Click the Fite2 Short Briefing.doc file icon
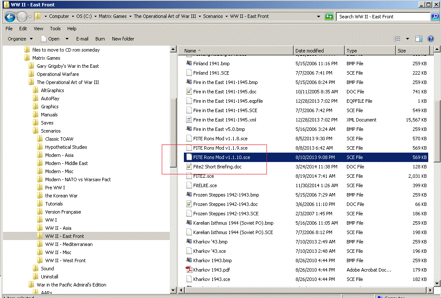441x298 pixels. 189,166
